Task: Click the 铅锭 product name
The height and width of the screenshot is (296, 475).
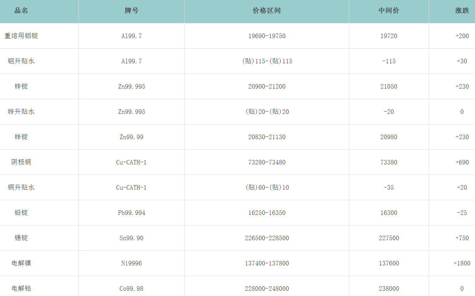Action: (x=21, y=213)
